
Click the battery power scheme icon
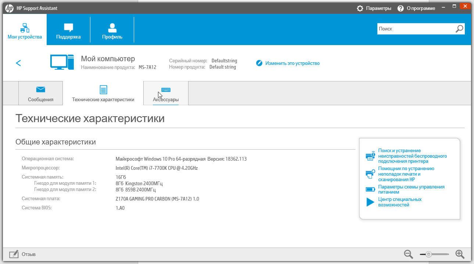370,190
